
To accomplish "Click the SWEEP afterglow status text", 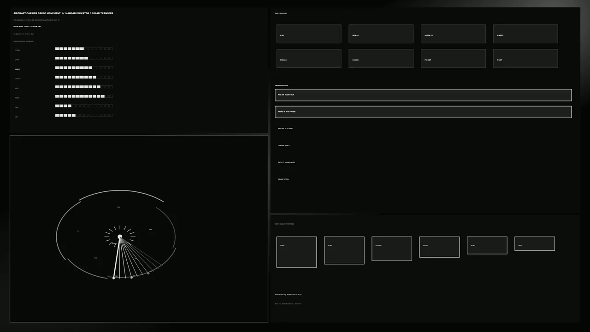I will (x=288, y=295).
